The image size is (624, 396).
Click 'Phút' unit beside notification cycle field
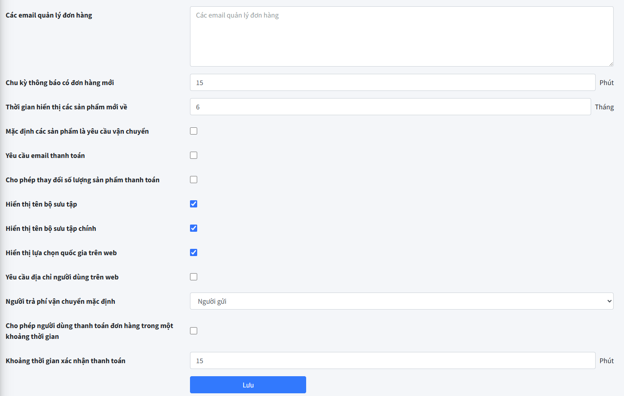pos(606,83)
